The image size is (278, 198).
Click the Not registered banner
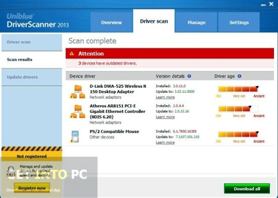pyautogui.click(x=32, y=156)
